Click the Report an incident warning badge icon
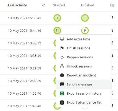The height and width of the screenshot is (111, 118). (x=62, y=75)
